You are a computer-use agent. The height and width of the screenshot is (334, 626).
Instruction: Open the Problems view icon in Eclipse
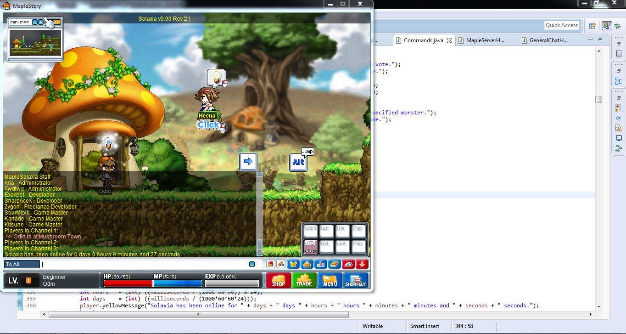(619, 108)
